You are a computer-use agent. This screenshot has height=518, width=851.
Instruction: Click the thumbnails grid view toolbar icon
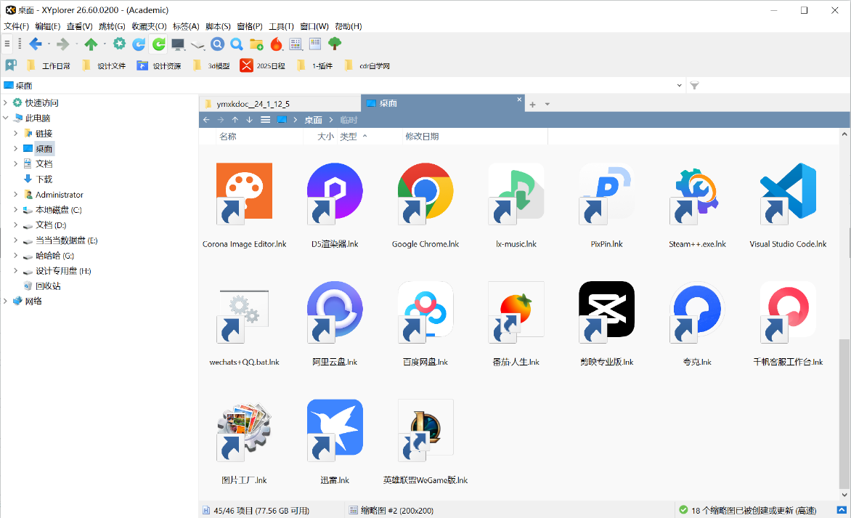pyautogui.click(x=296, y=44)
